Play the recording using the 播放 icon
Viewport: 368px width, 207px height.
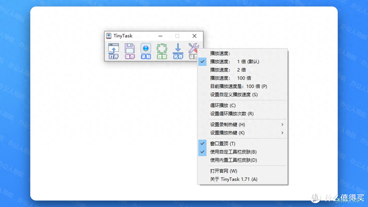(162, 51)
